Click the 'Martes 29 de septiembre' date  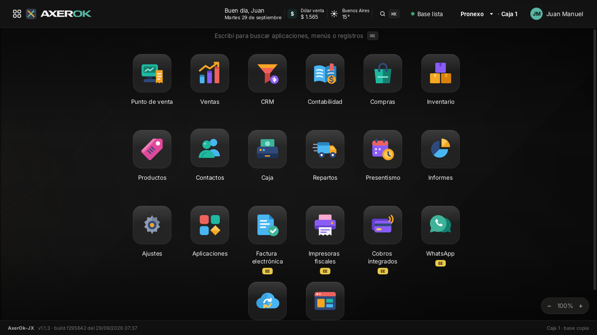[253, 17]
